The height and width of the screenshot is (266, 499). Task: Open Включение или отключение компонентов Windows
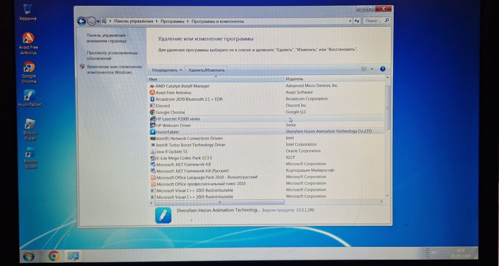pos(115,70)
